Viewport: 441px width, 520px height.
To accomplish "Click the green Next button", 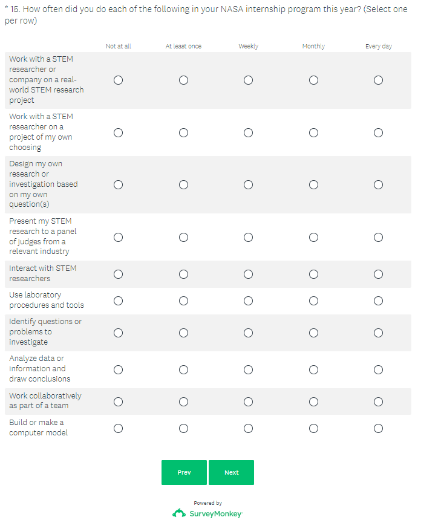I will [x=231, y=472].
